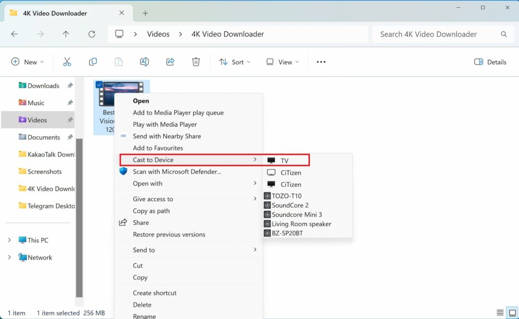
Task: Click 4K Video Downloader breadcrumb segment
Action: pyautogui.click(x=228, y=34)
